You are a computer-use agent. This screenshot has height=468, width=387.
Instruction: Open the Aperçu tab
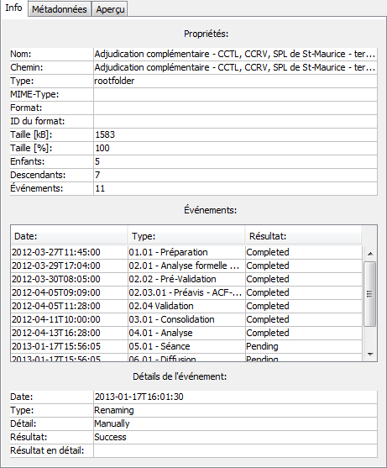(x=110, y=9)
